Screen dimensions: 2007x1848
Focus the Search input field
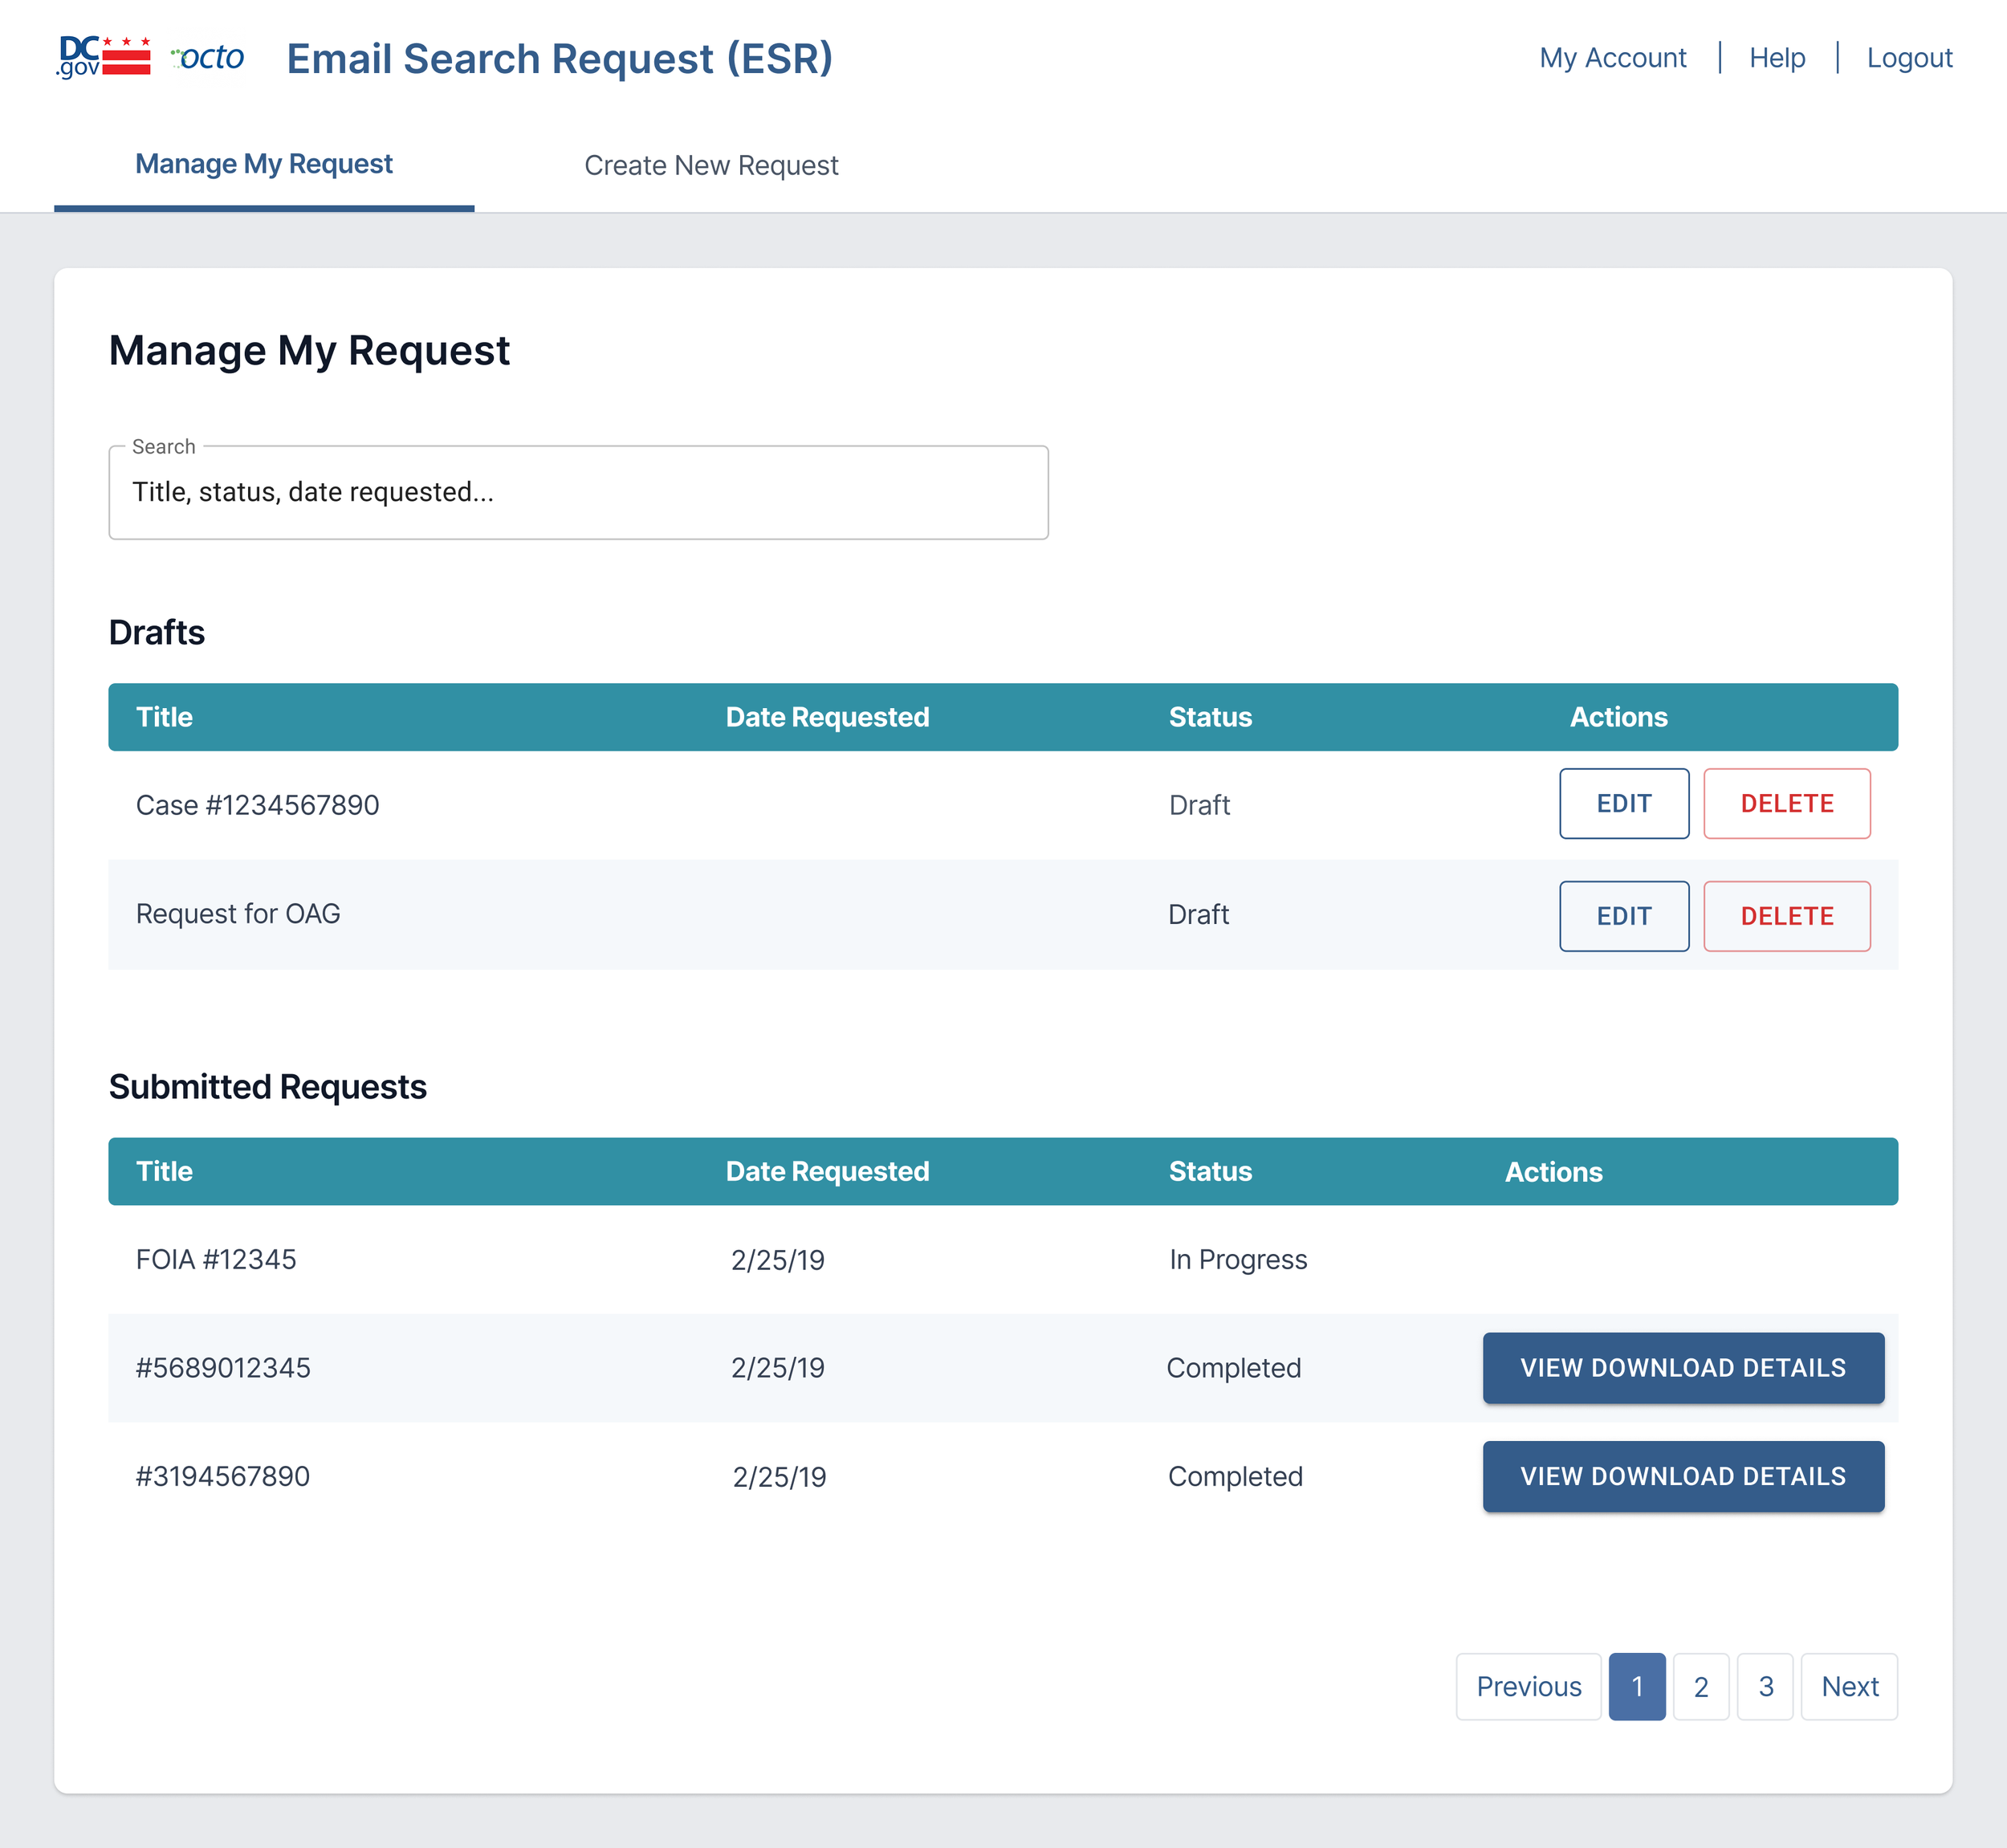pyautogui.click(x=578, y=493)
